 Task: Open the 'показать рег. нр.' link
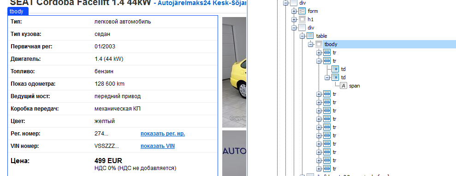coord(163,134)
